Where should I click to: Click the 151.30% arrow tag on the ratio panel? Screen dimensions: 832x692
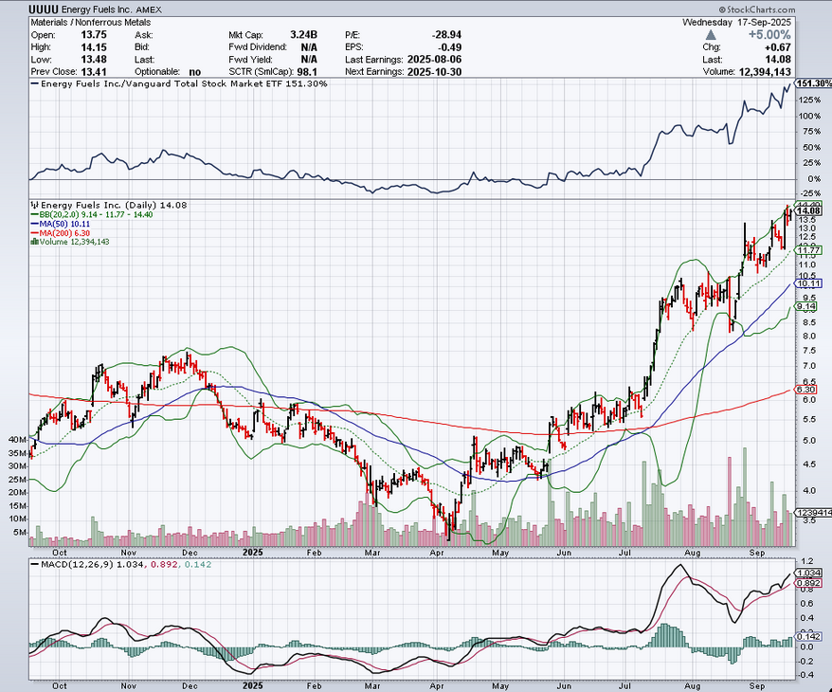click(x=814, y=83)
